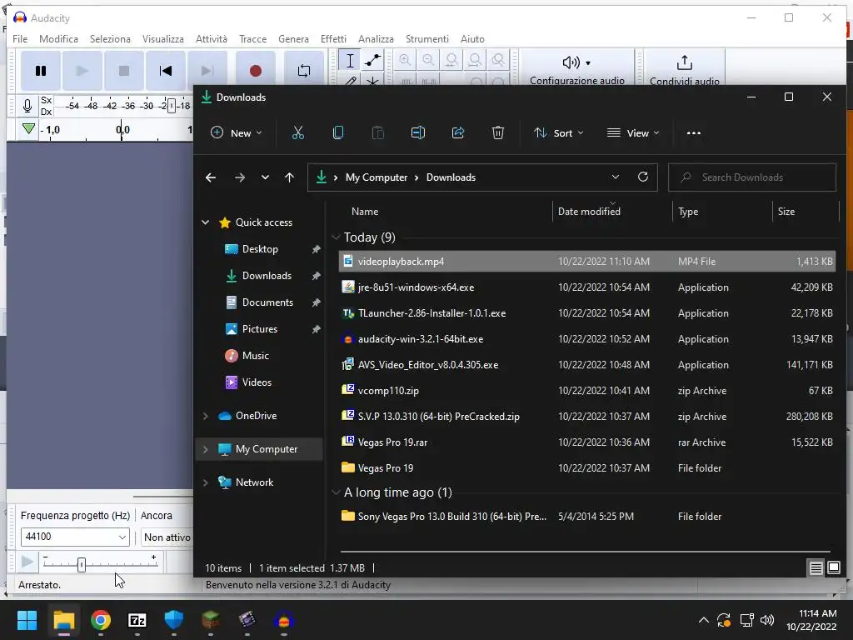
Task: Skip to start in Audacity
Action: pos(166,71)
